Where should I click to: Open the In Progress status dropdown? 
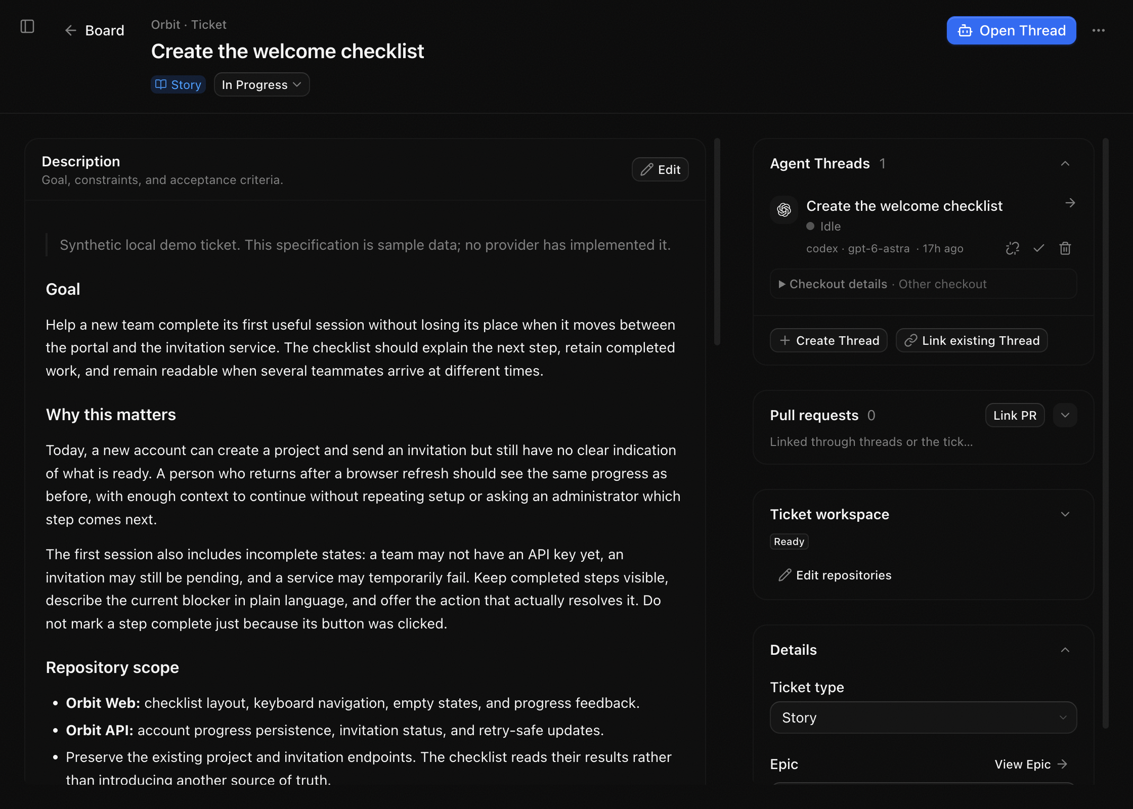[x=262, y=84]
